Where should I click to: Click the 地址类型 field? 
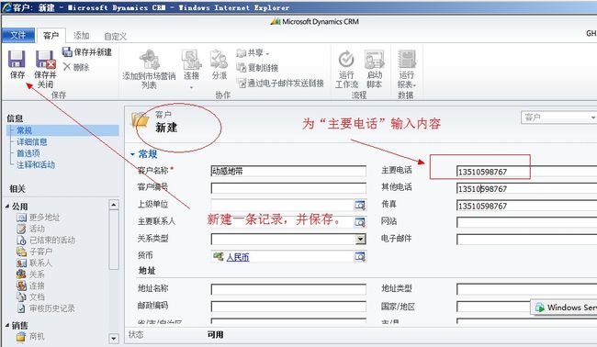point(527,289)
